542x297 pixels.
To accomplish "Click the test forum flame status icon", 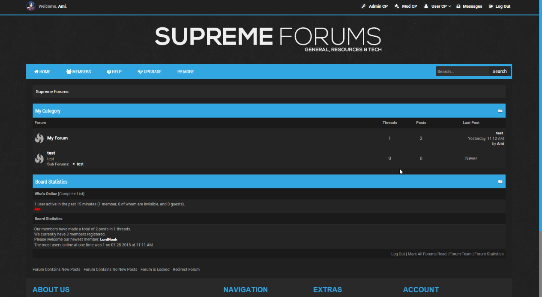I will click(39, 158).
